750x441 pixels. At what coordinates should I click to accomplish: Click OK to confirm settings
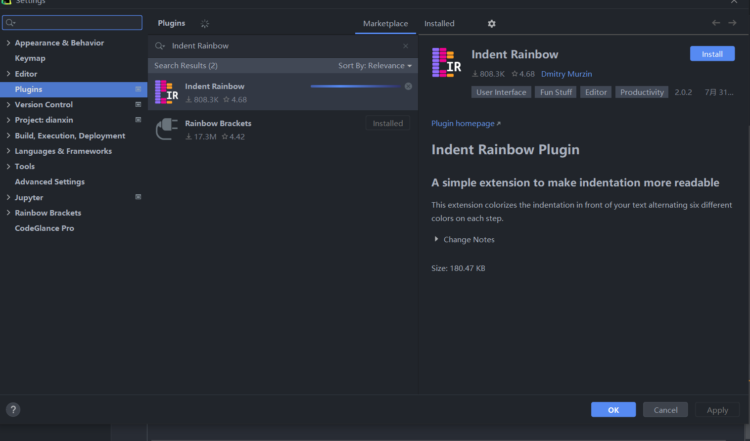(x=613, y=410)
